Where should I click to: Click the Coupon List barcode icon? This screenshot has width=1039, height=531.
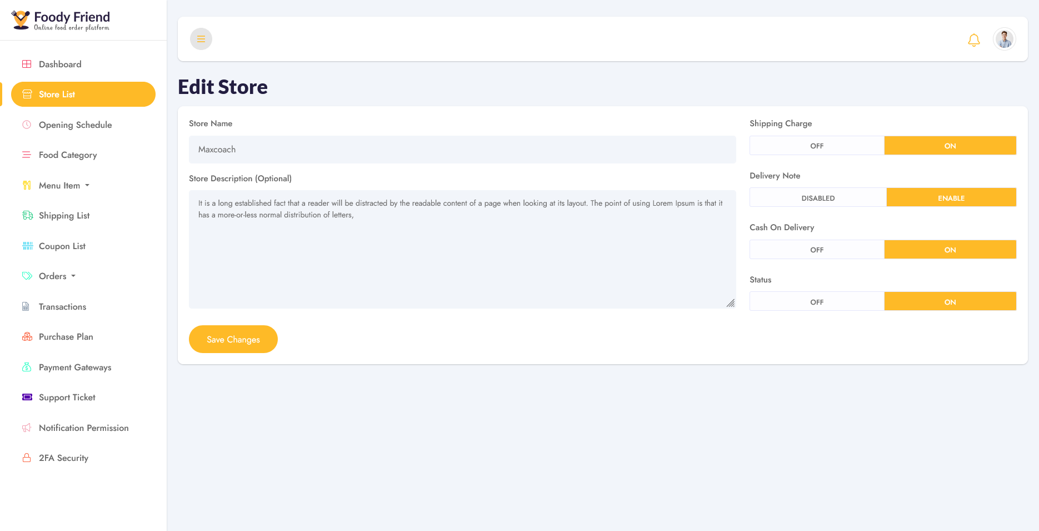coord(27,246)
